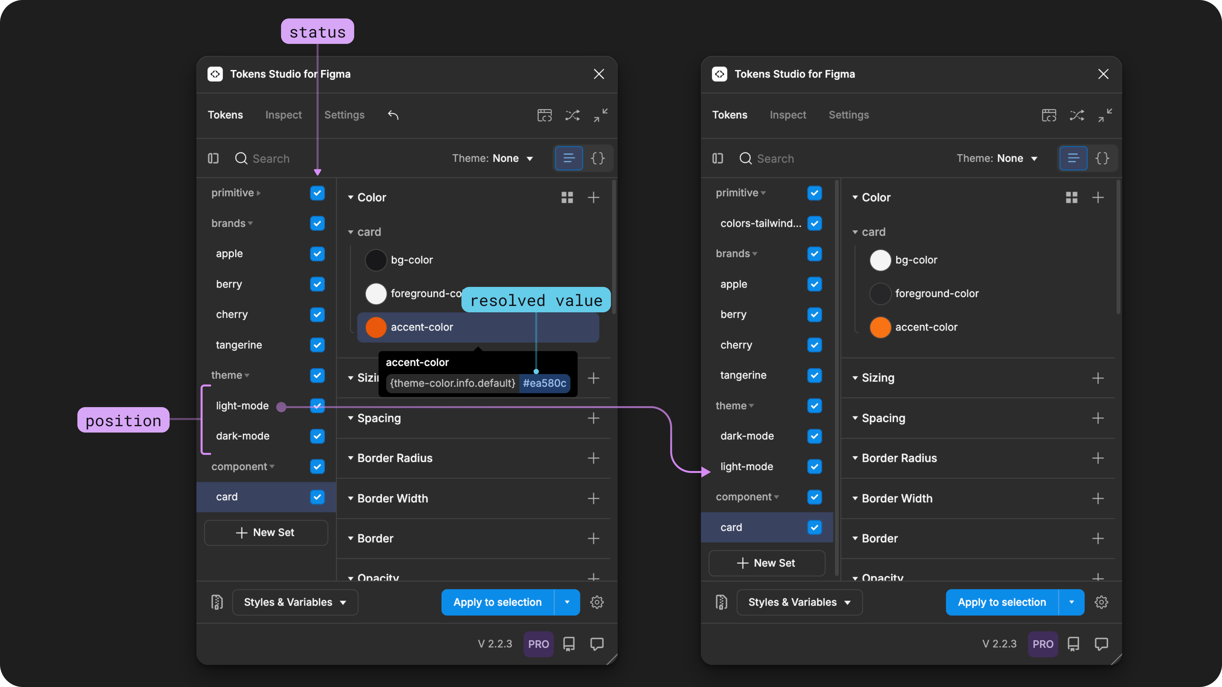Toggle the dark-mode checkbox in left panel
The width and height of the screenshot is (1222, 687).
click(317, 436)
